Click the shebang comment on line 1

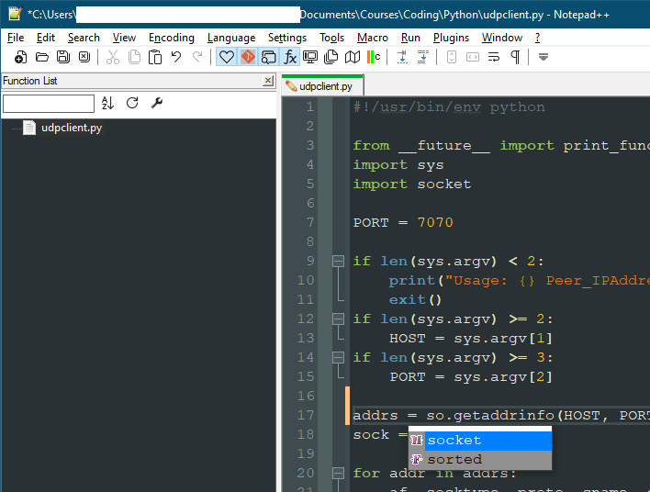449,107
